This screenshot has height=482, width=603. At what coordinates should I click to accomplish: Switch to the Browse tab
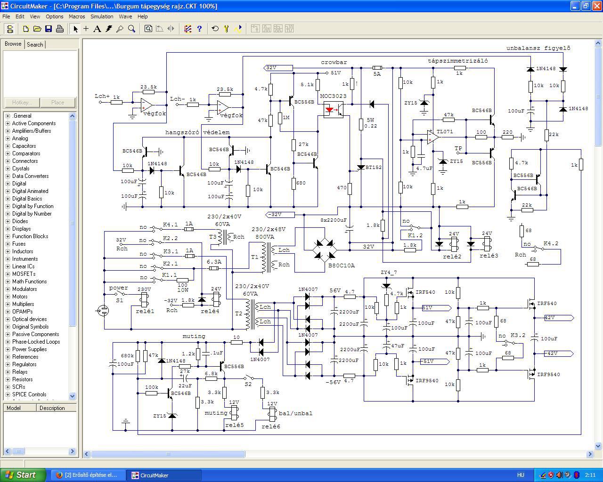tap(13, 44)
